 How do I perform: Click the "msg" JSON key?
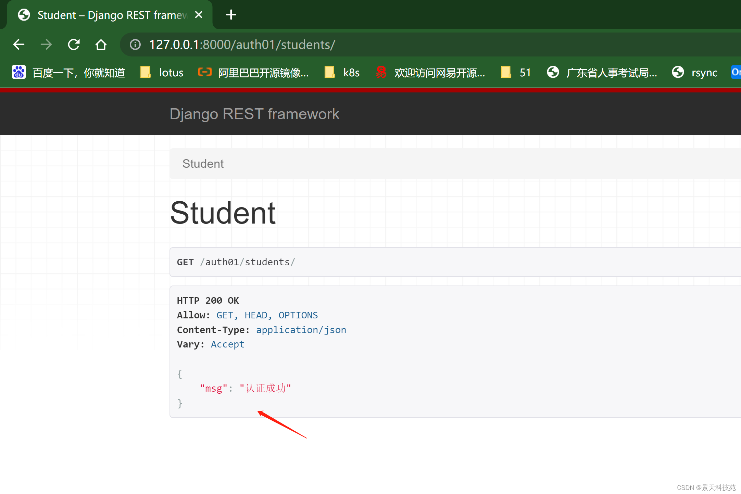214,389
